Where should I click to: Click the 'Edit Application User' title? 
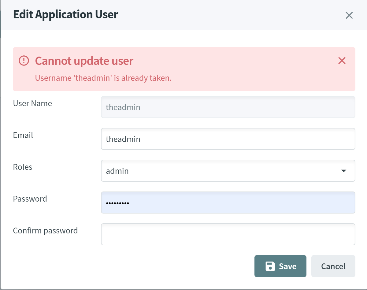pos(66,14)
